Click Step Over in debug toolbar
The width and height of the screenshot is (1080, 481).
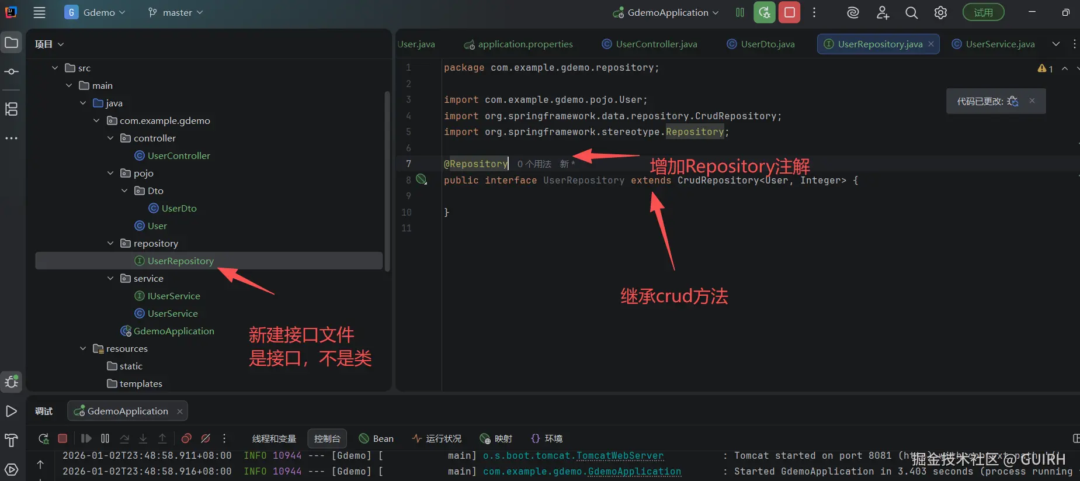point(124,438)
